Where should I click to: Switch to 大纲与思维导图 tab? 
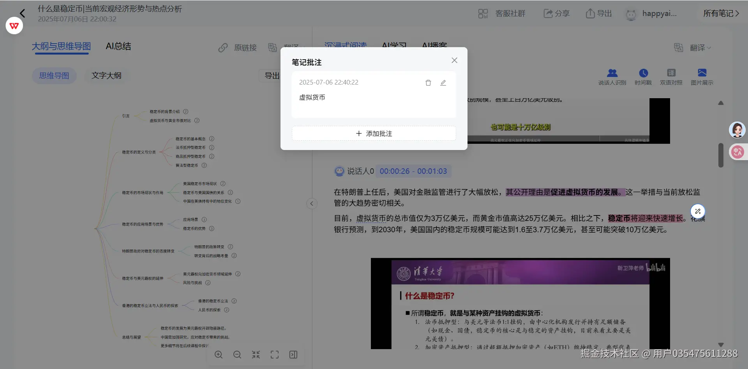tap(61, 46)
